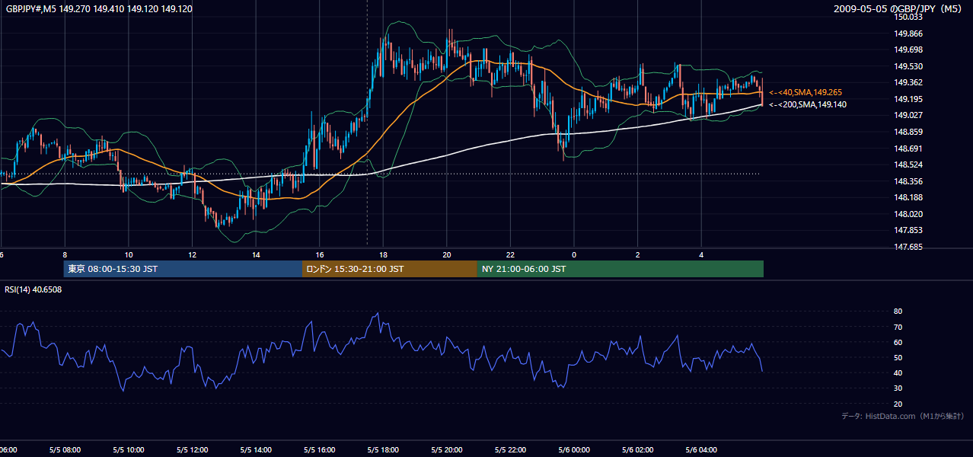Image resolution: width=973 pixels, height=457 pixels.
Task: Click RSI axis level 60
Action: (898, 342)
